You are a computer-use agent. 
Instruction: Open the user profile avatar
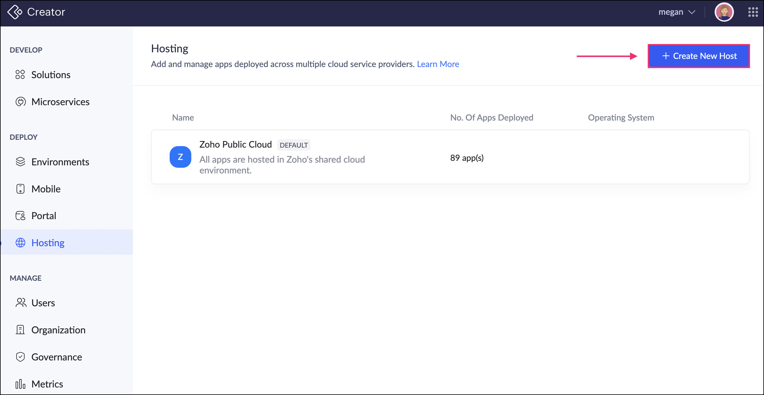tap(724, 12)
